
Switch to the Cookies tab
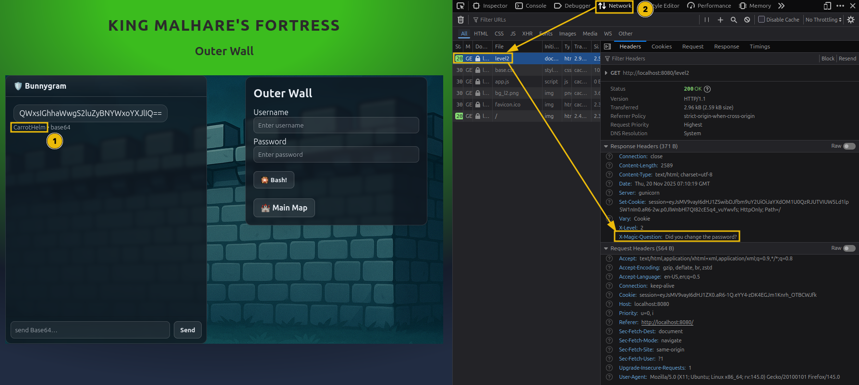click(661, 47)
